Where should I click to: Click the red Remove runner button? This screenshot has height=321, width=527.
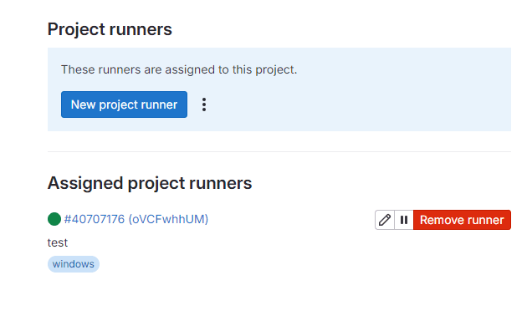point(462,220)
